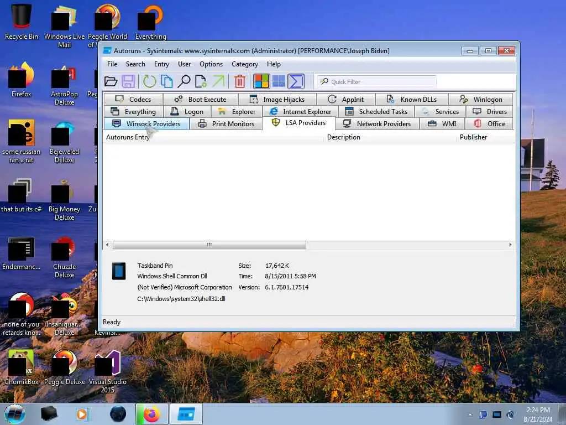Click the scrollbar right arrow
The width and height of the screenshot is (566, 425).
pos(510,245)
